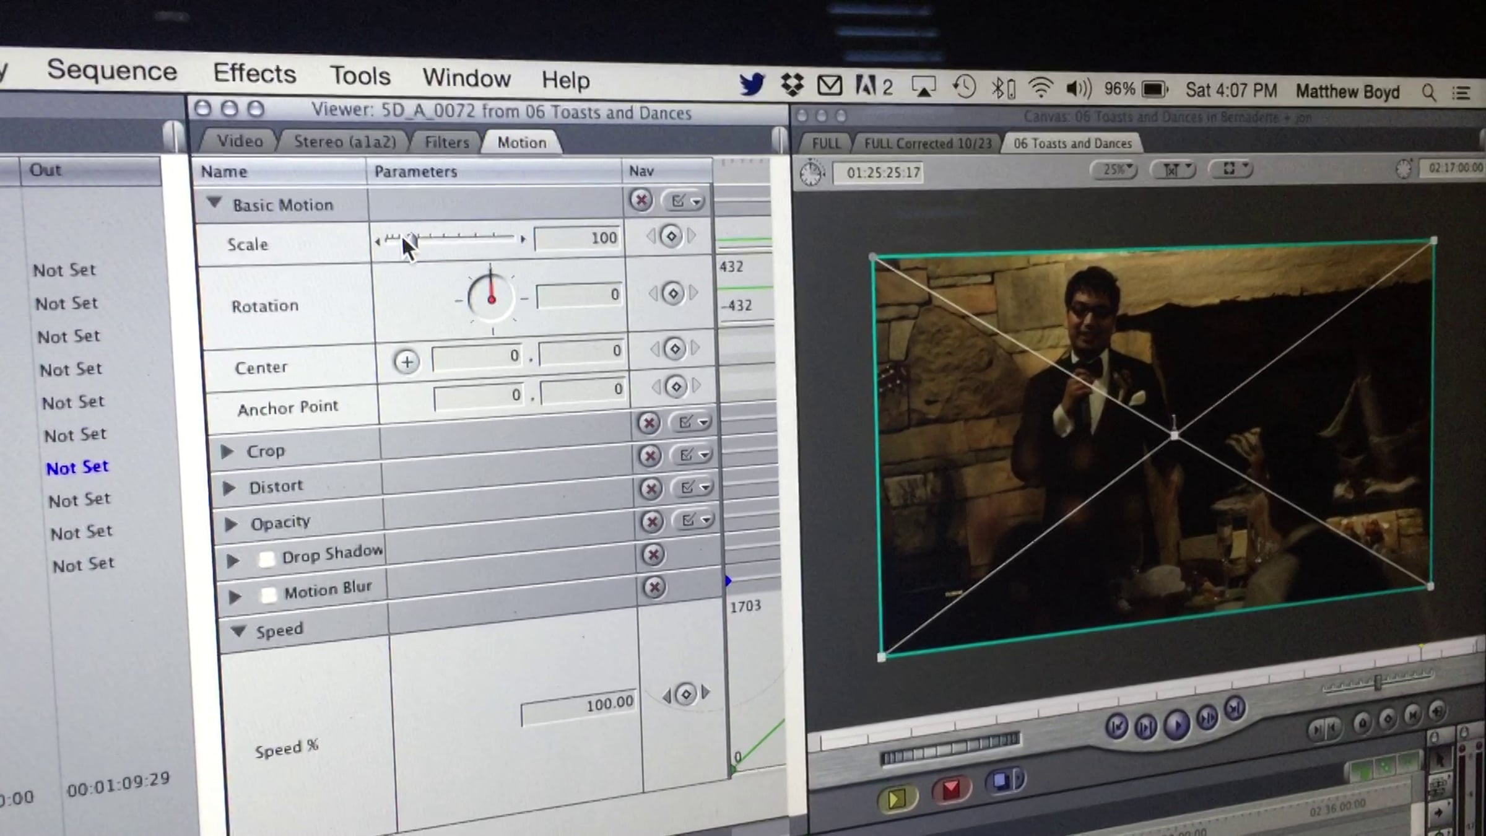Click the red Overwrite edit button
The image size is (1486, 836).
[951, 790]
